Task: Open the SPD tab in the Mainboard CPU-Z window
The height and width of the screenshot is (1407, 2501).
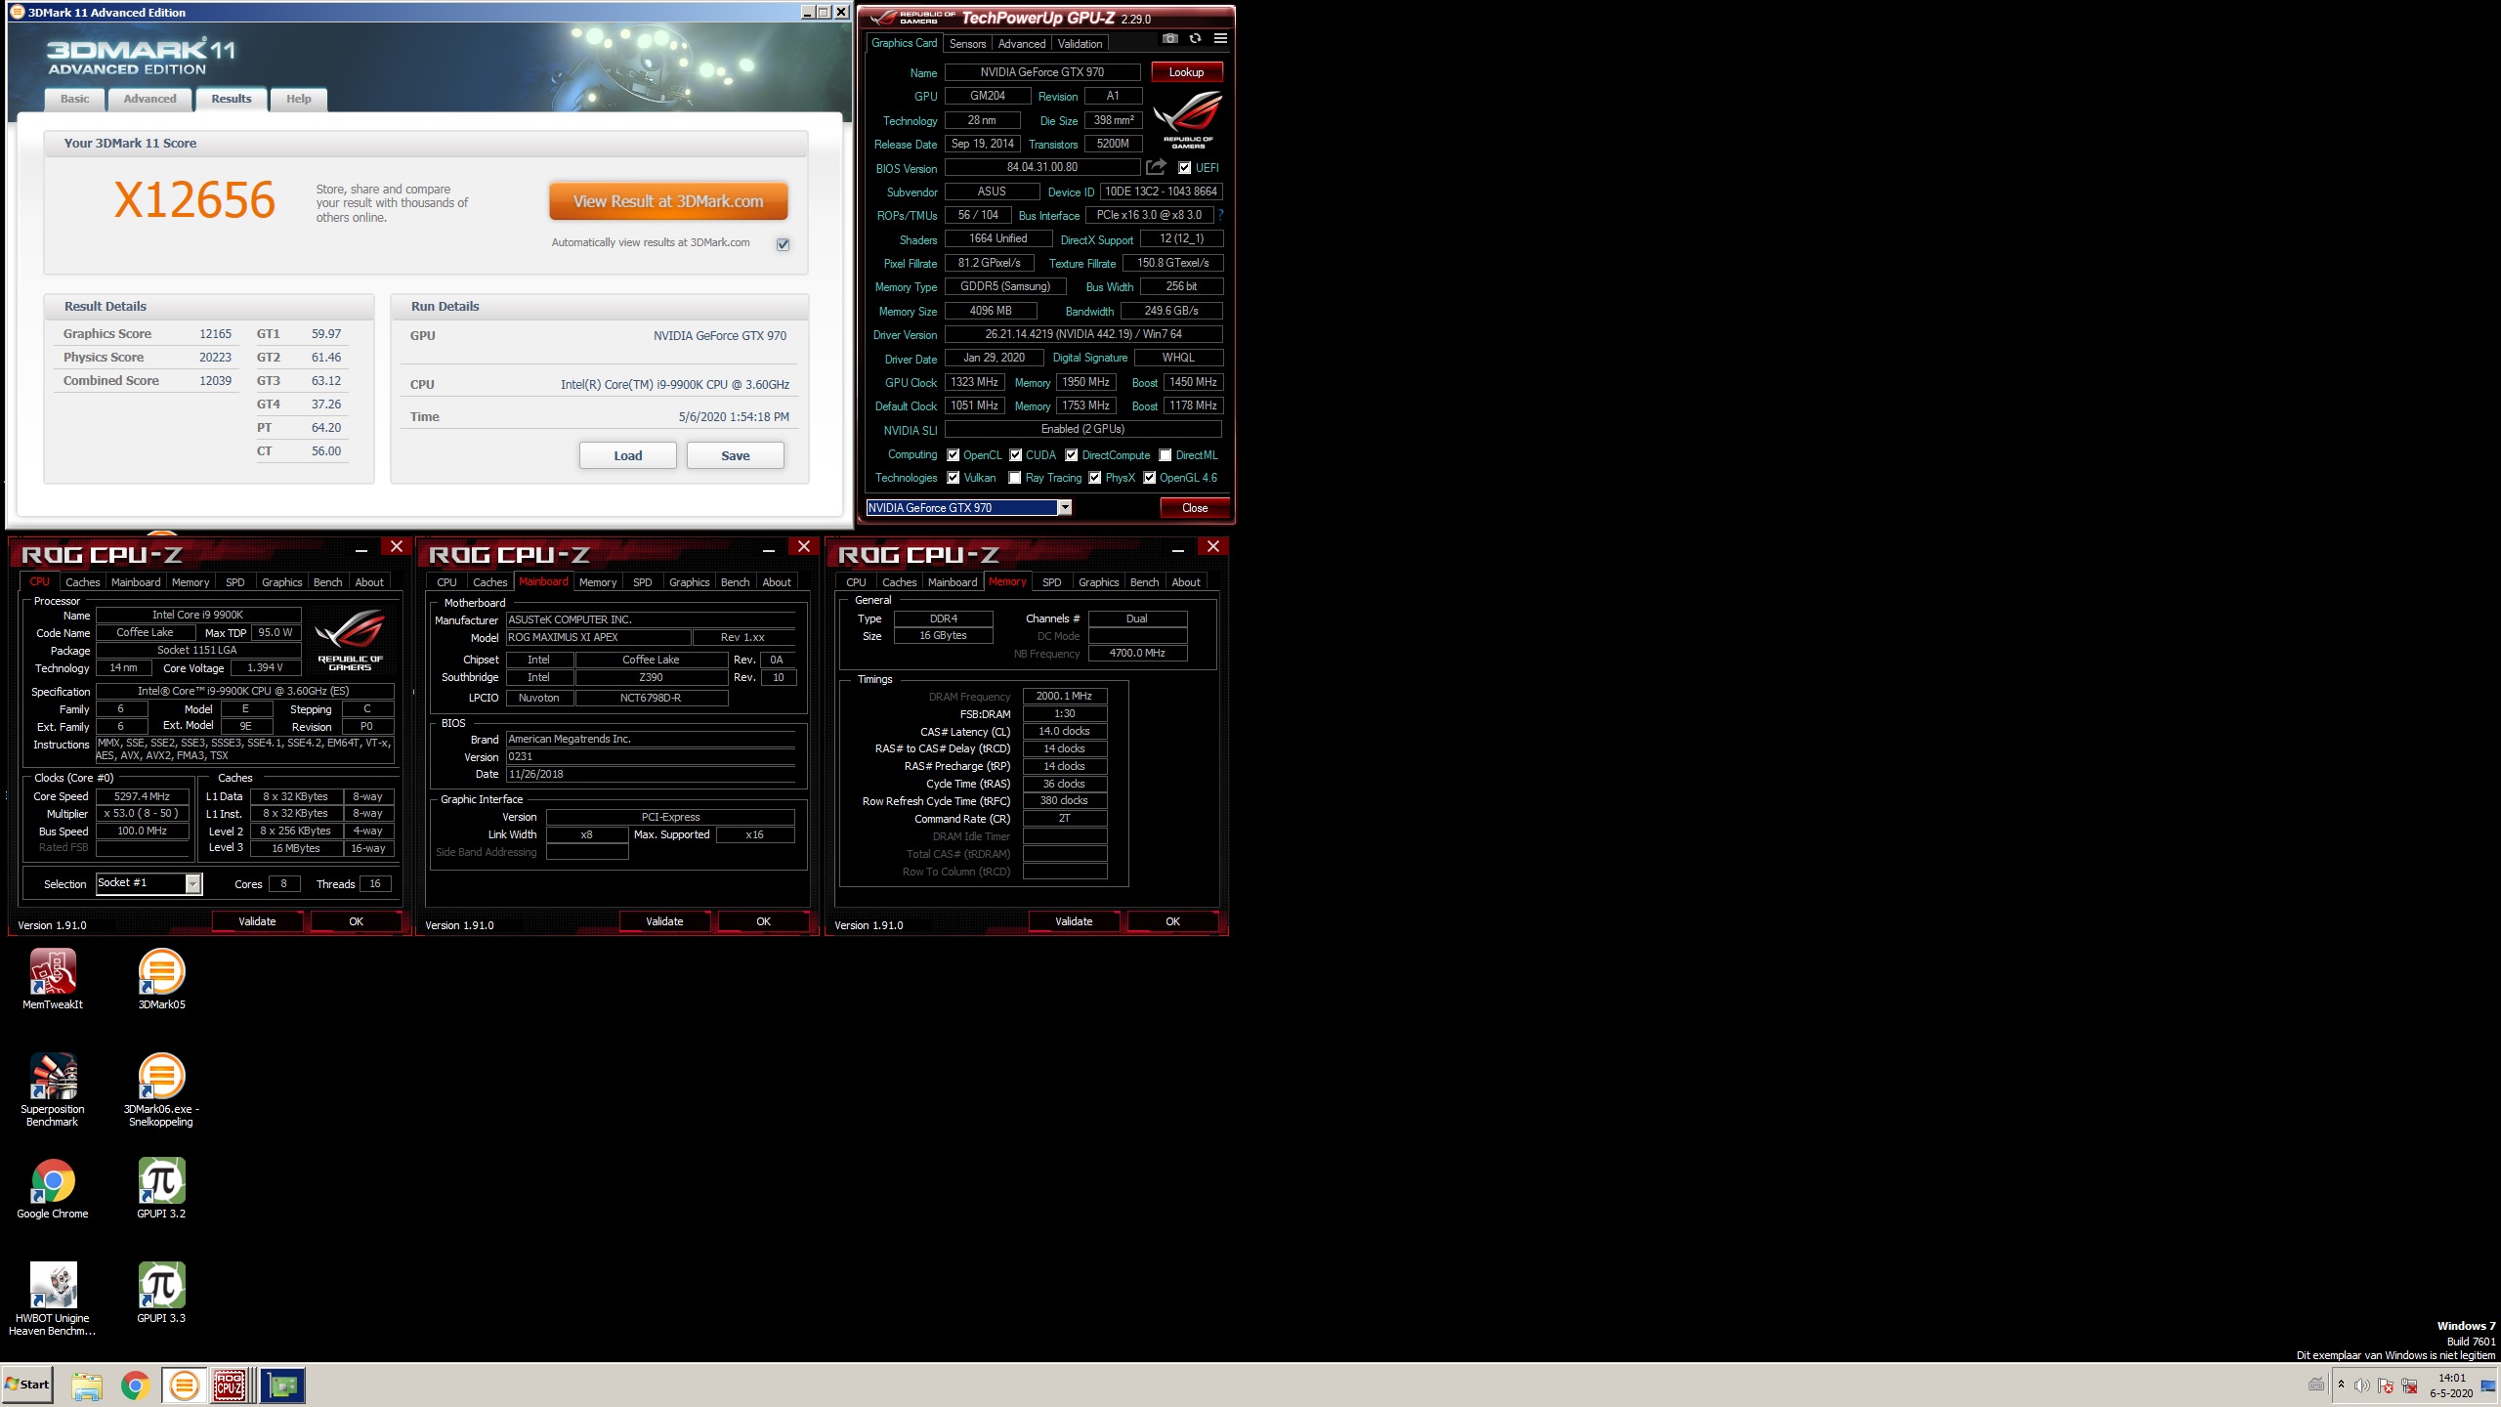Action: tap(642, 582)
